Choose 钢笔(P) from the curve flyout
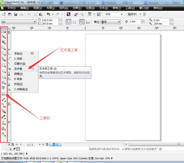This screenshot has height=163, width=184. [23, 74]
